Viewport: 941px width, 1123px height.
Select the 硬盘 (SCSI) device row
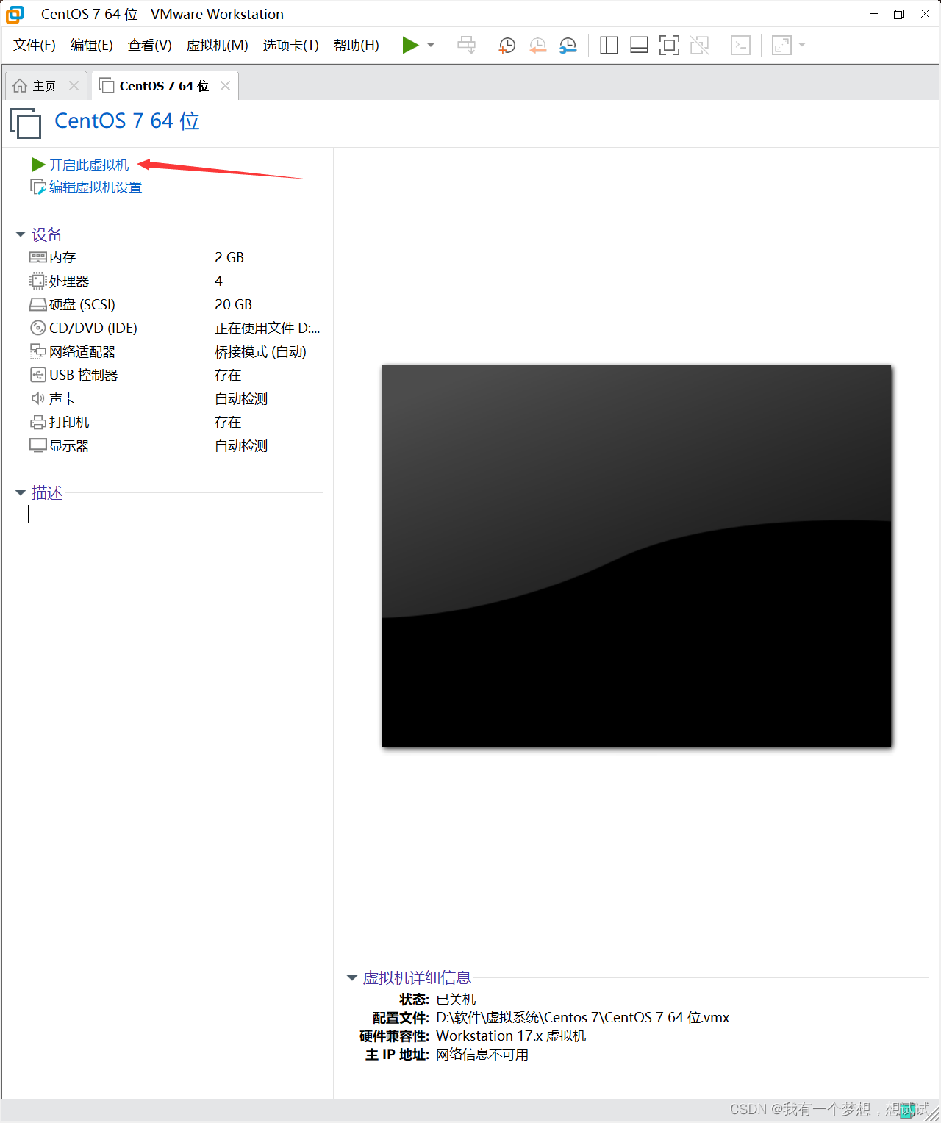click(x=175, y=304)
